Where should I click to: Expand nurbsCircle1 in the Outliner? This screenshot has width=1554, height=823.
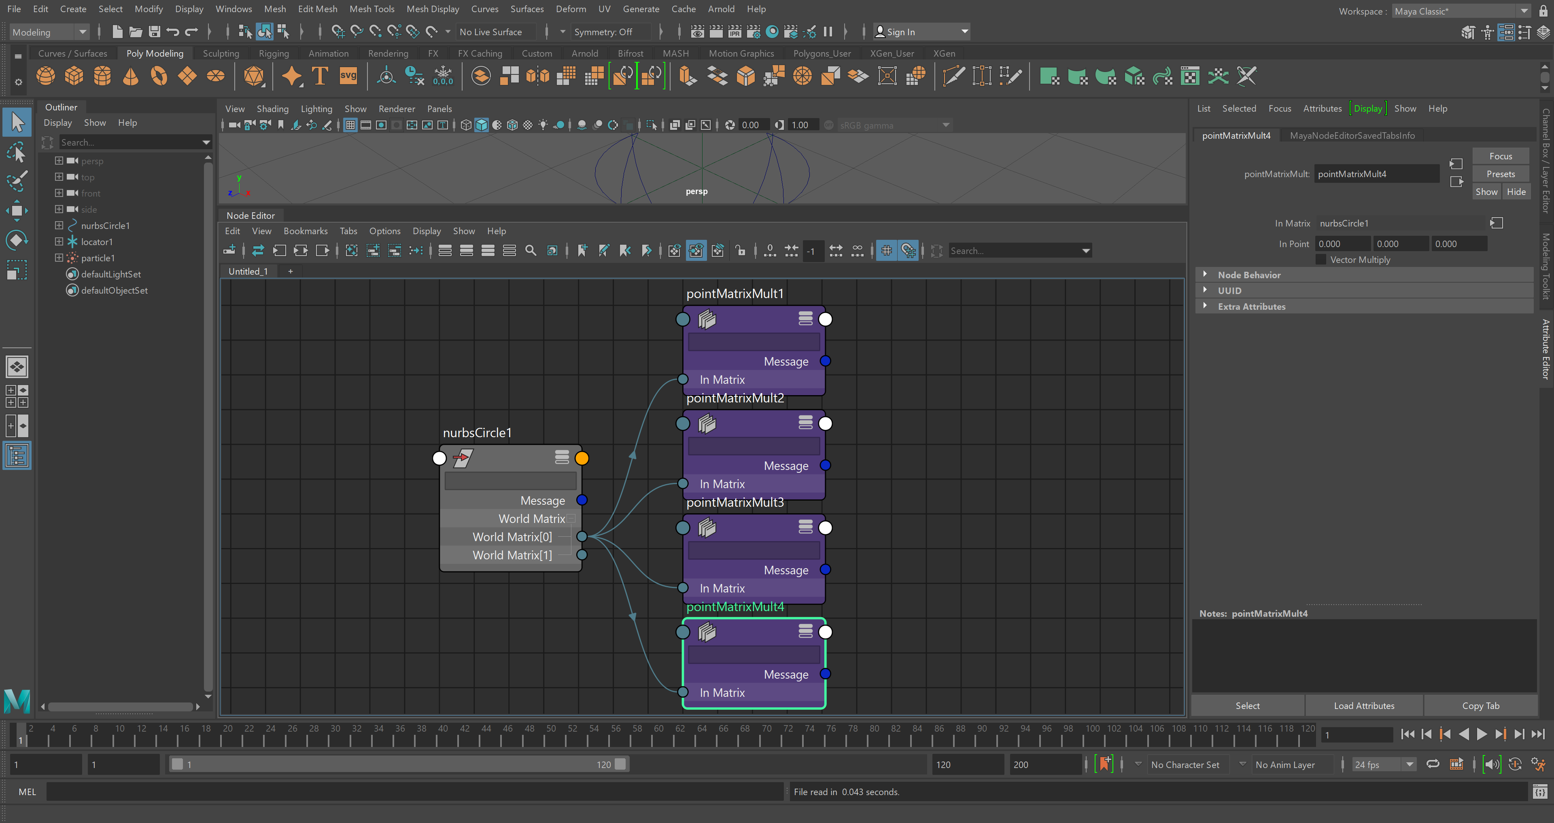(x=59, y=226)
